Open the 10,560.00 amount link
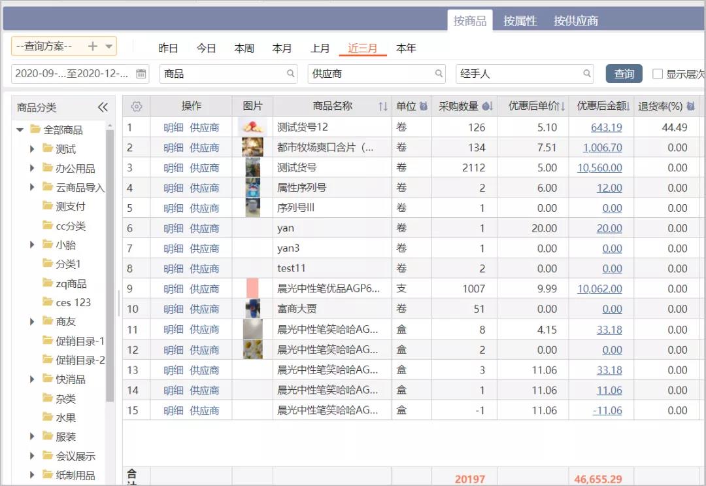Screen dimensions: 706x486 click(x=599, y=168)
